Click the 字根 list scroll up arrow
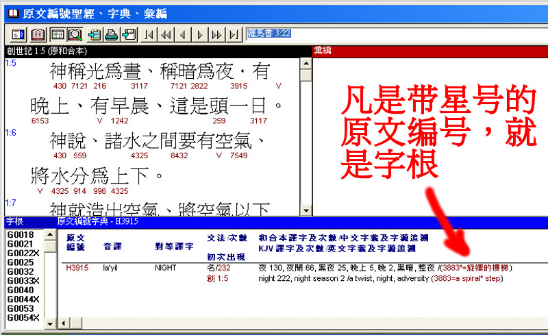This screenshot has width=548, height=335. 50,234
